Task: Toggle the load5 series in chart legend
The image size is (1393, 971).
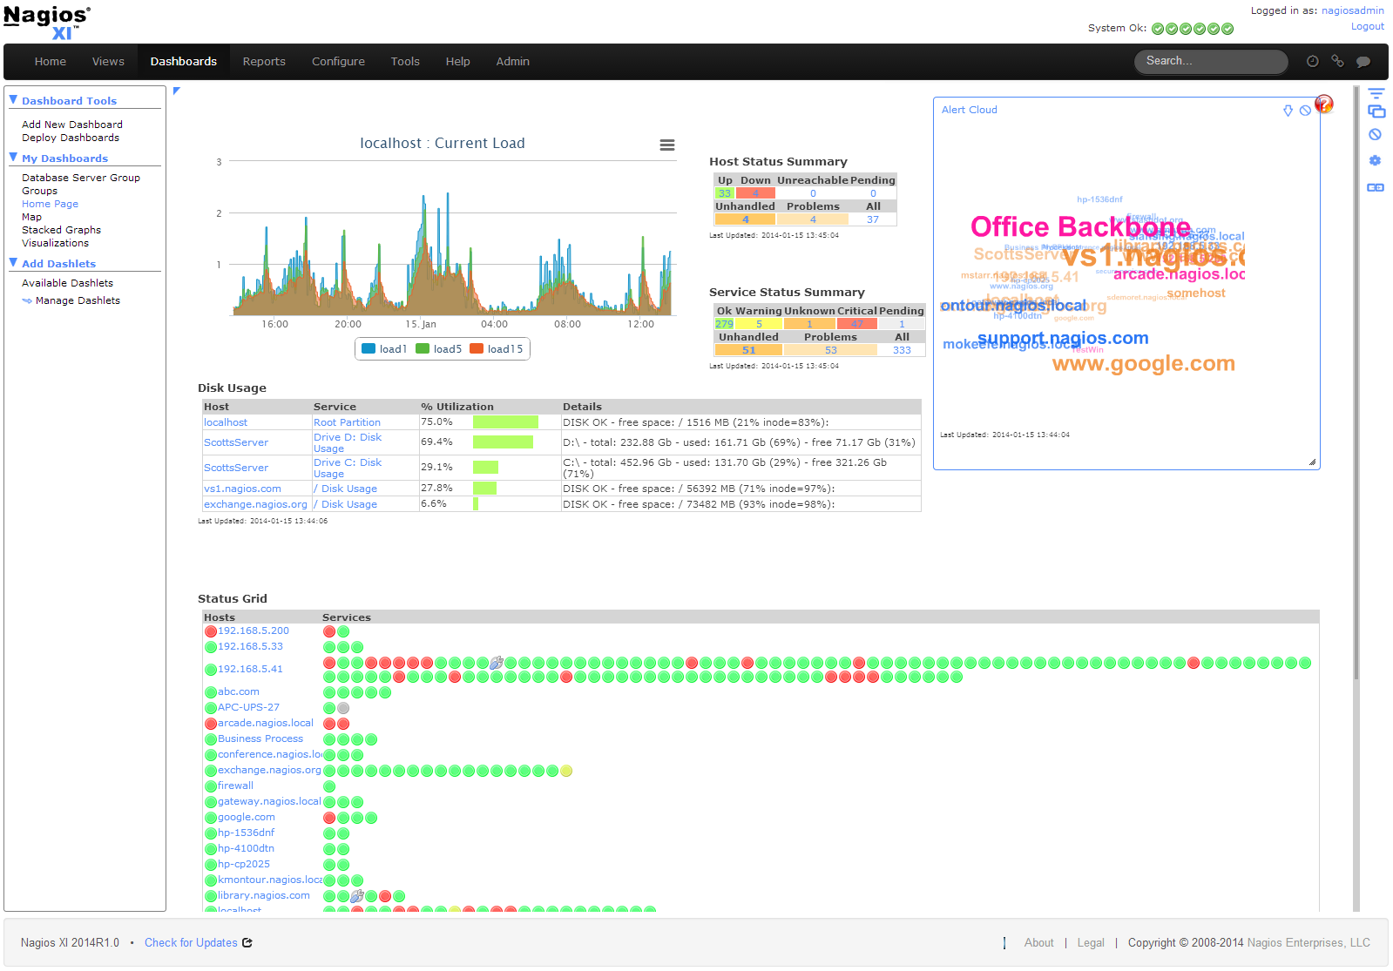Action: 439,349
